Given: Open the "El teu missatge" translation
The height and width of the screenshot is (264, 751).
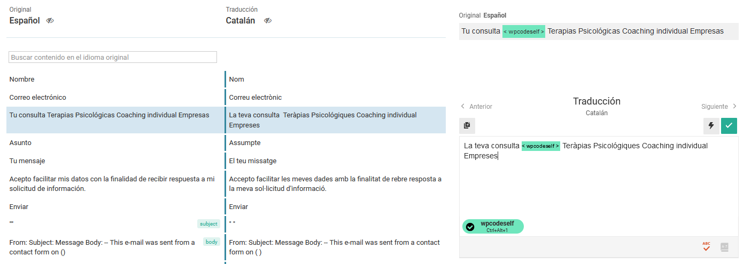Looking at the screenshot, I should [253, 161].
